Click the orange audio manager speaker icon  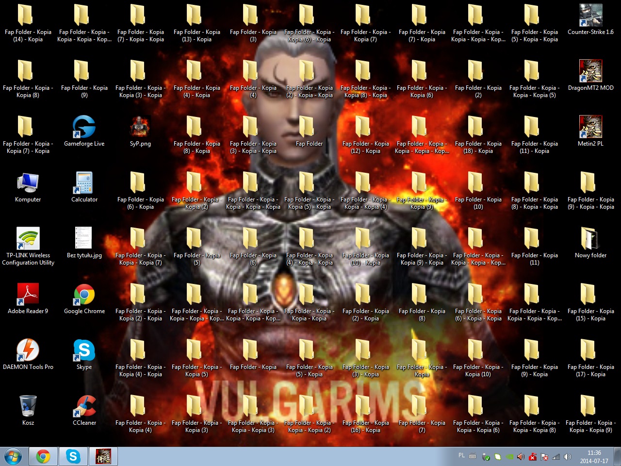(521, 457)
